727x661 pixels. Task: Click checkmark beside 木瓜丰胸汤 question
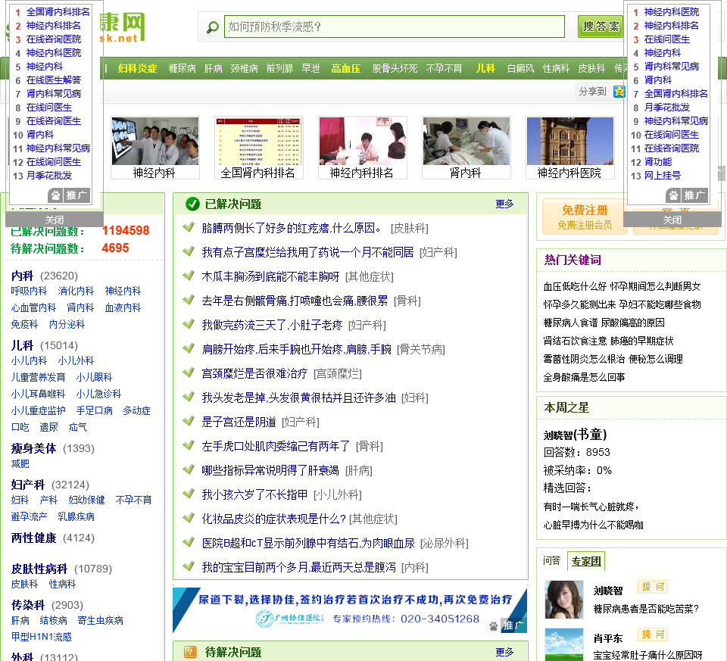pos(189,276)
